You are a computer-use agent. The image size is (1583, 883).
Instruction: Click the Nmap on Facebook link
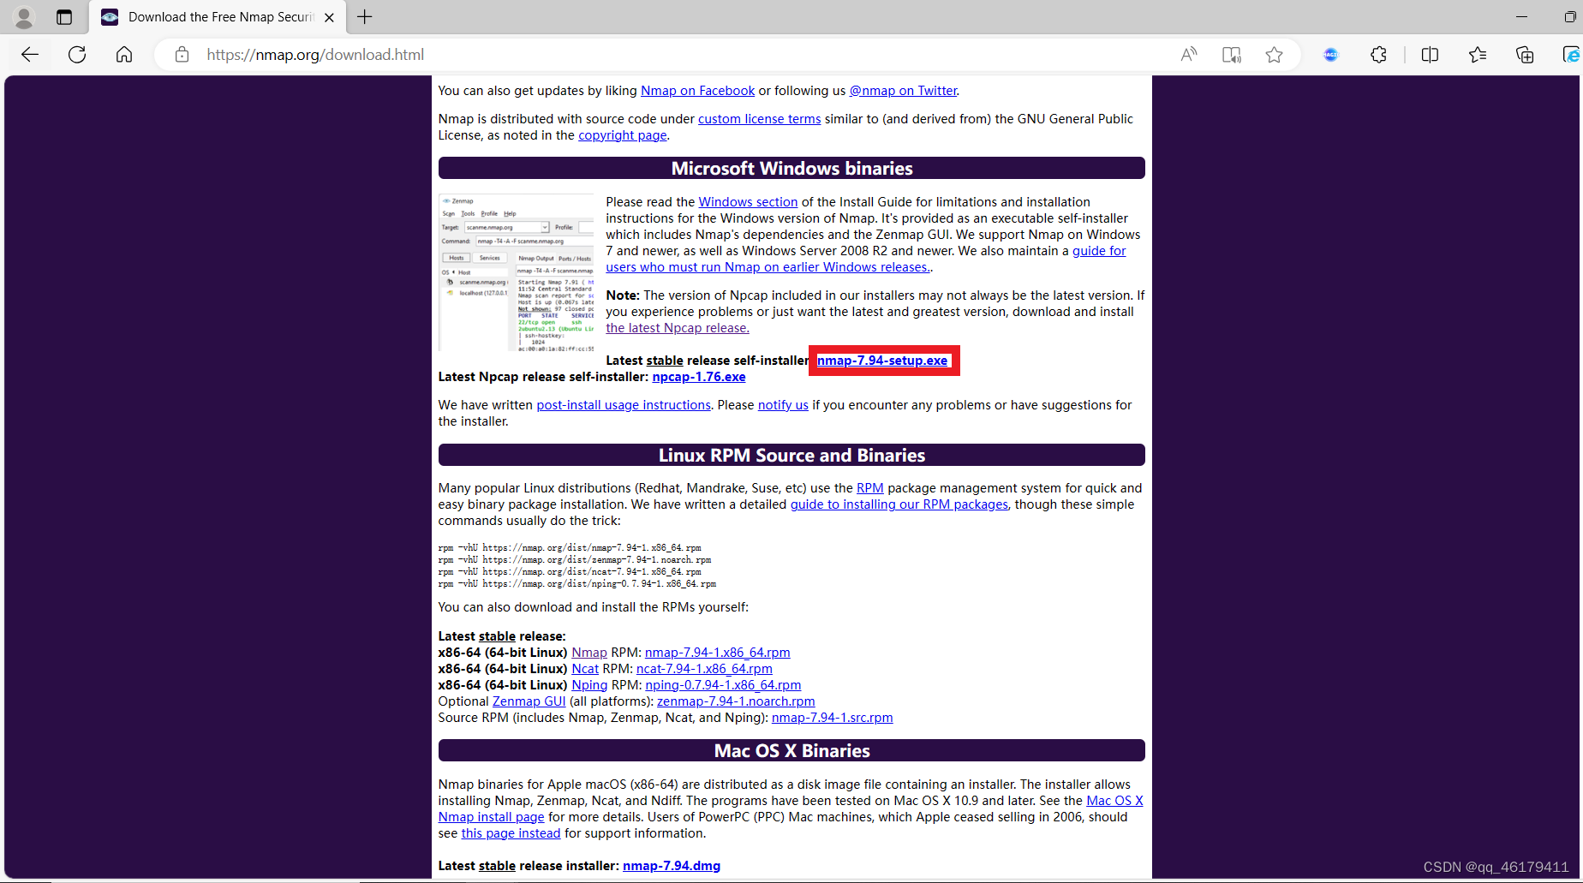[x=697, y=90]
